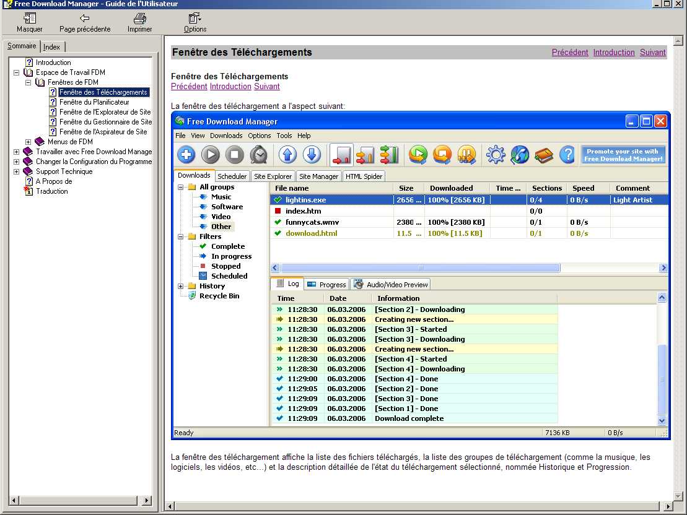The height and width of the screenshot is (515, 687).
Task: Click the log panel vertical scrollbar thumb
Action: [x=662, y=379]
